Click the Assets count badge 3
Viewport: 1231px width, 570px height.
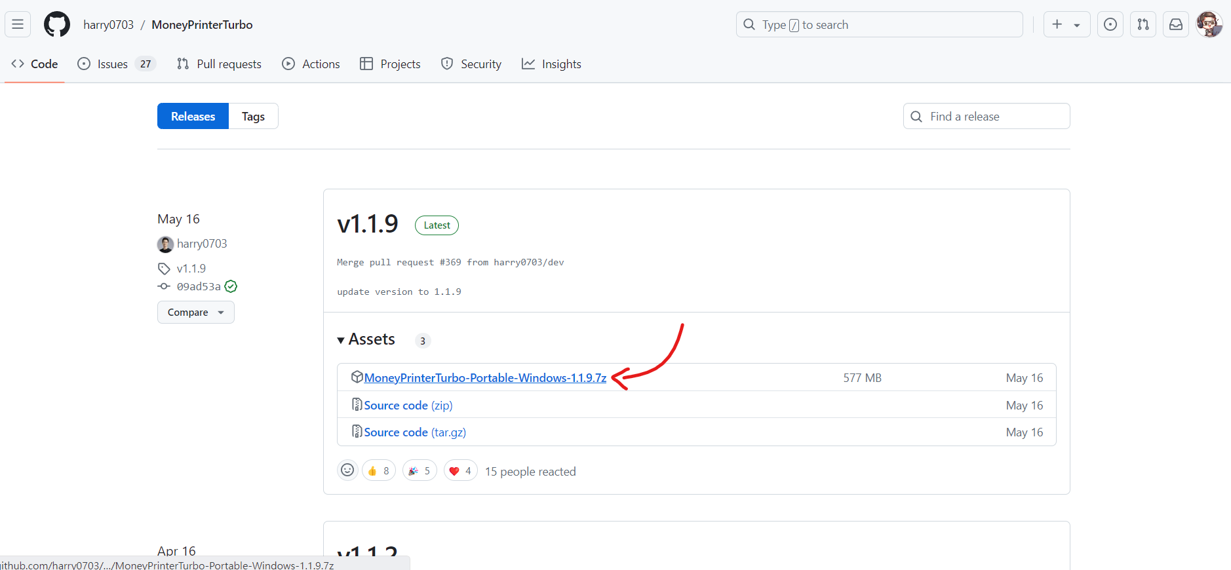tap(423, 341)
